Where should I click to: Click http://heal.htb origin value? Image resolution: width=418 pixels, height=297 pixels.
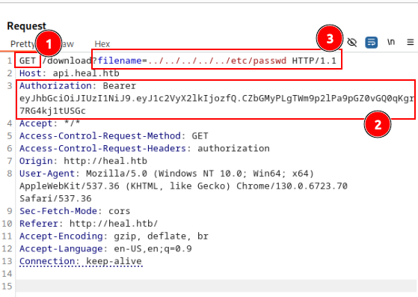105,161
